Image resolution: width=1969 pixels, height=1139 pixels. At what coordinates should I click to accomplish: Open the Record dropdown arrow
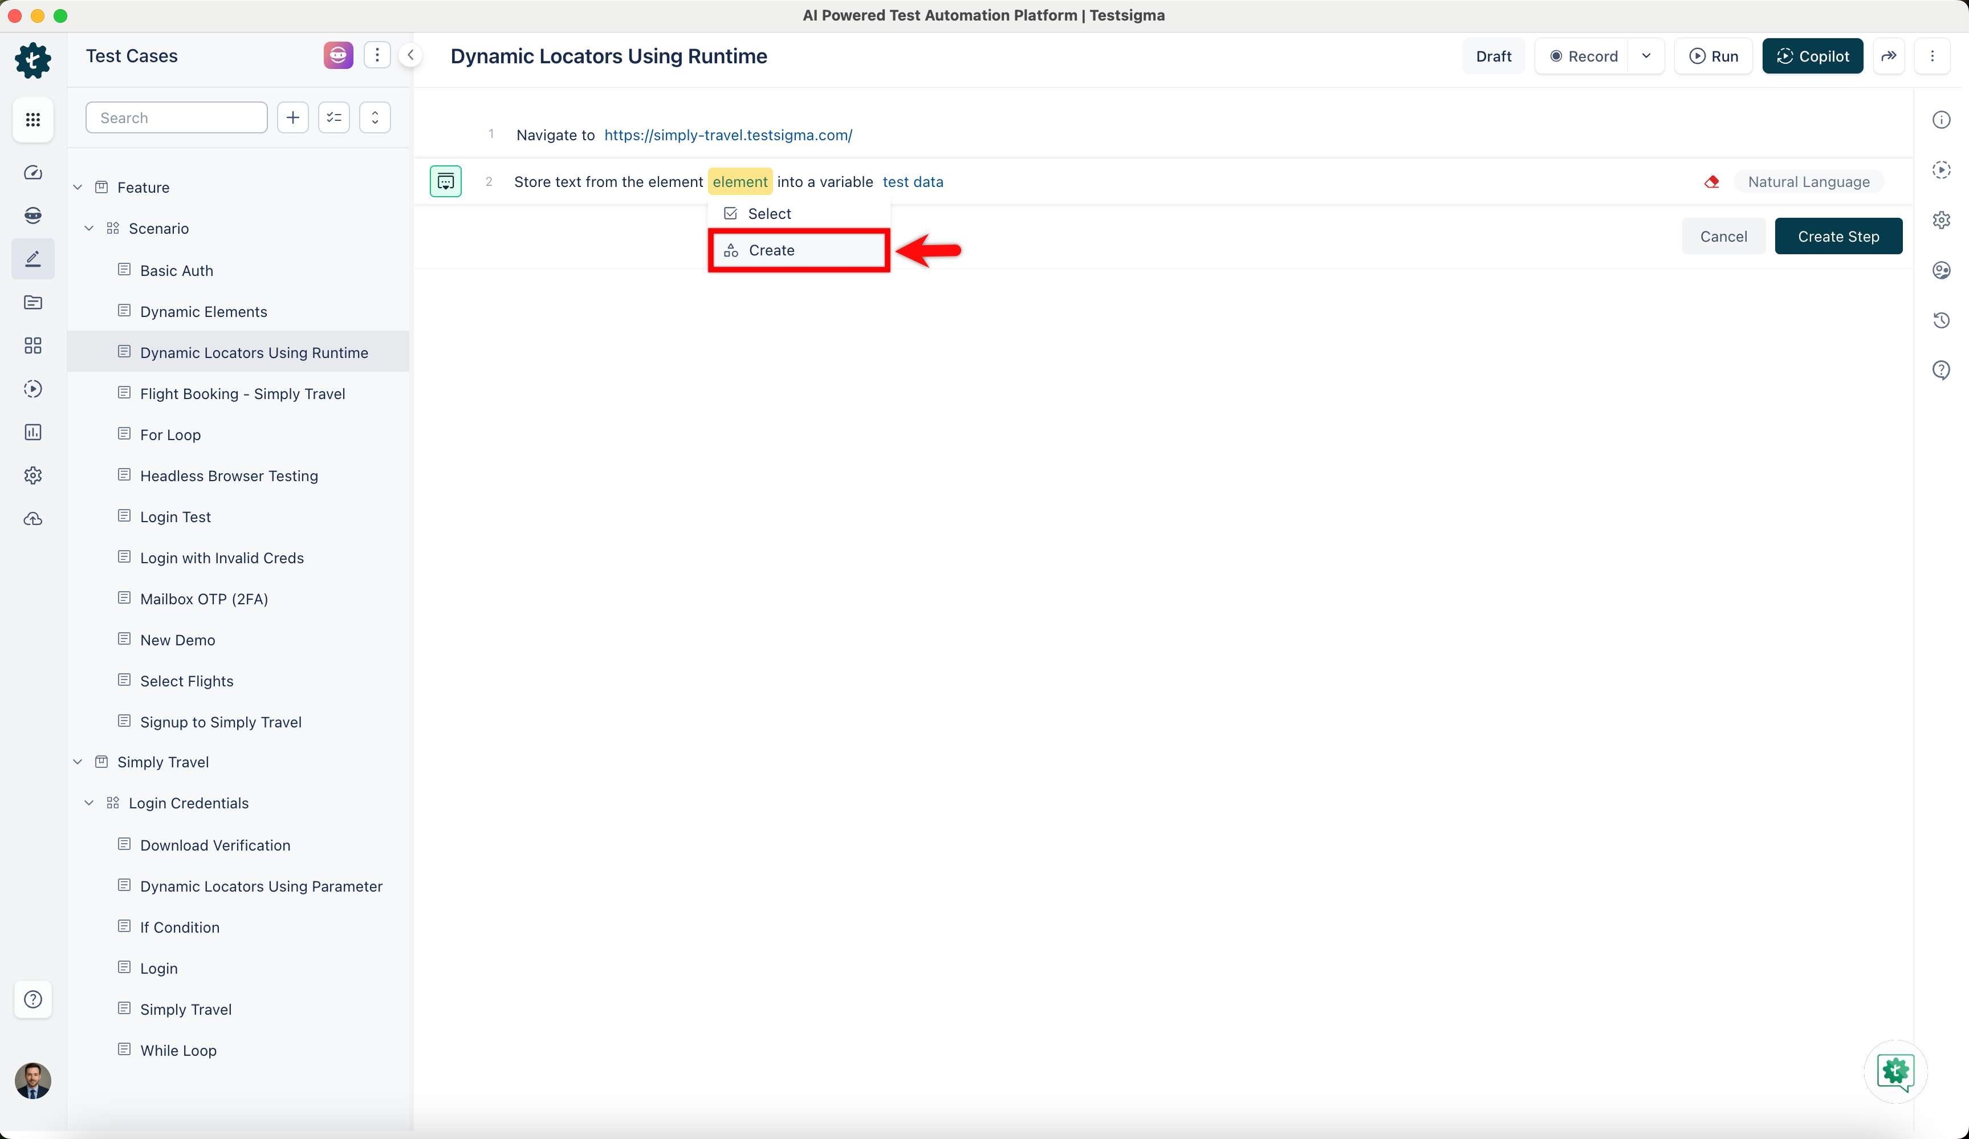tap(1646, 56)
